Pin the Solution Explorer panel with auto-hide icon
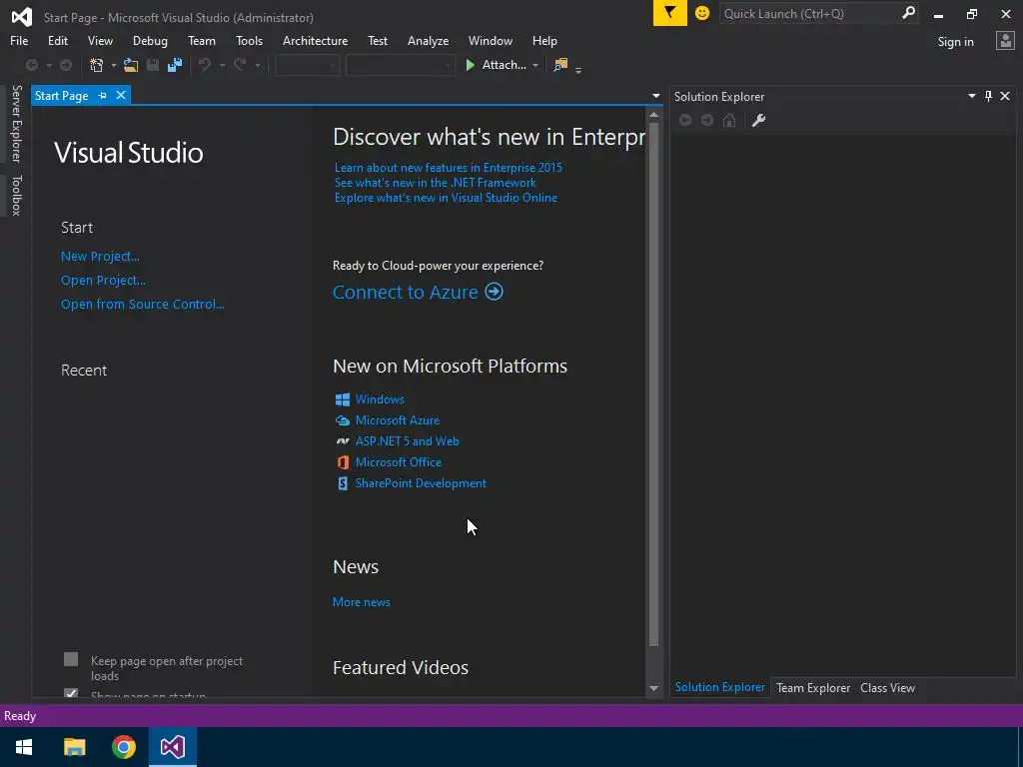 pos(988,96)
